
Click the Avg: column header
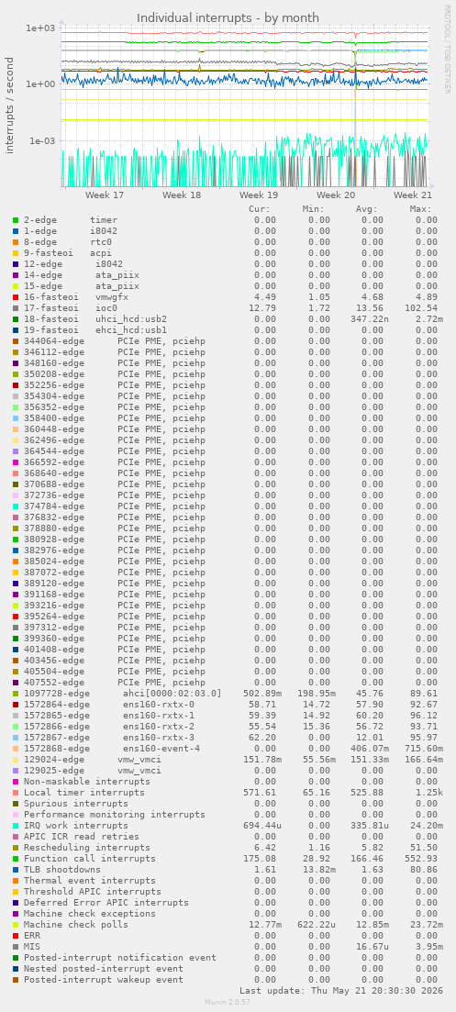coord(367,209)
